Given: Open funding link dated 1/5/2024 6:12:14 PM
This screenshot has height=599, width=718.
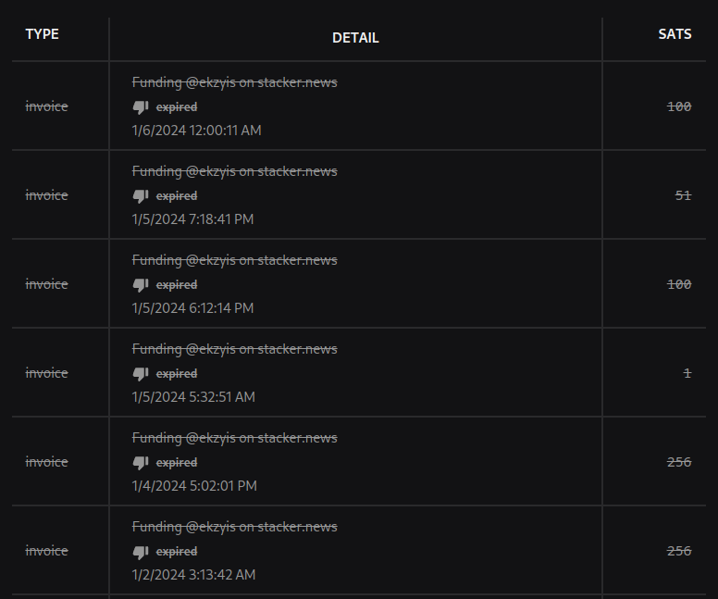Looking at the screenshot, I should [234, 260].
